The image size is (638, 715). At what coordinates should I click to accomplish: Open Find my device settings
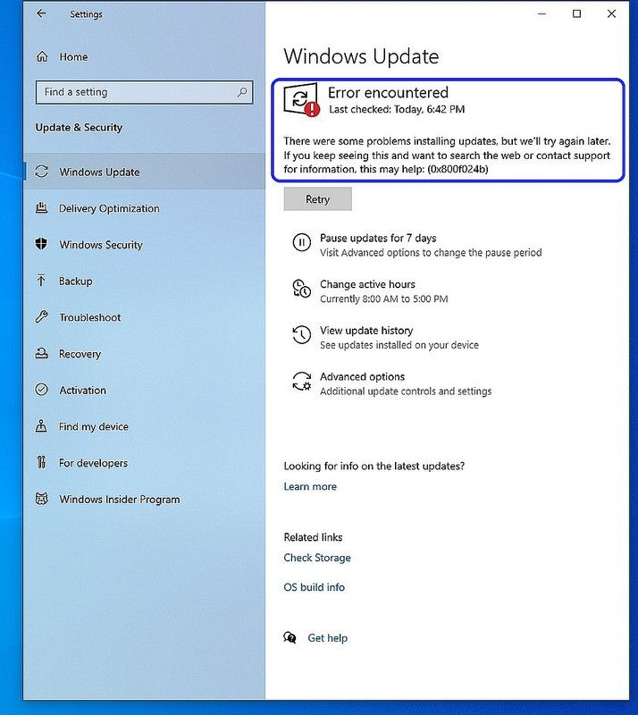[x=144, y=426]
